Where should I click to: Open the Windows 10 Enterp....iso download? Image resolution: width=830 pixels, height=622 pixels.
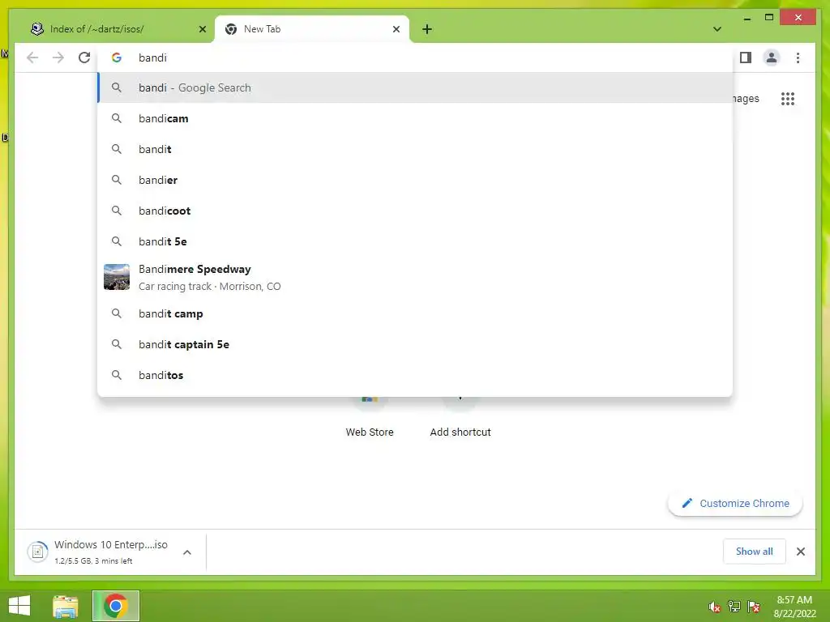pos(110,551)
